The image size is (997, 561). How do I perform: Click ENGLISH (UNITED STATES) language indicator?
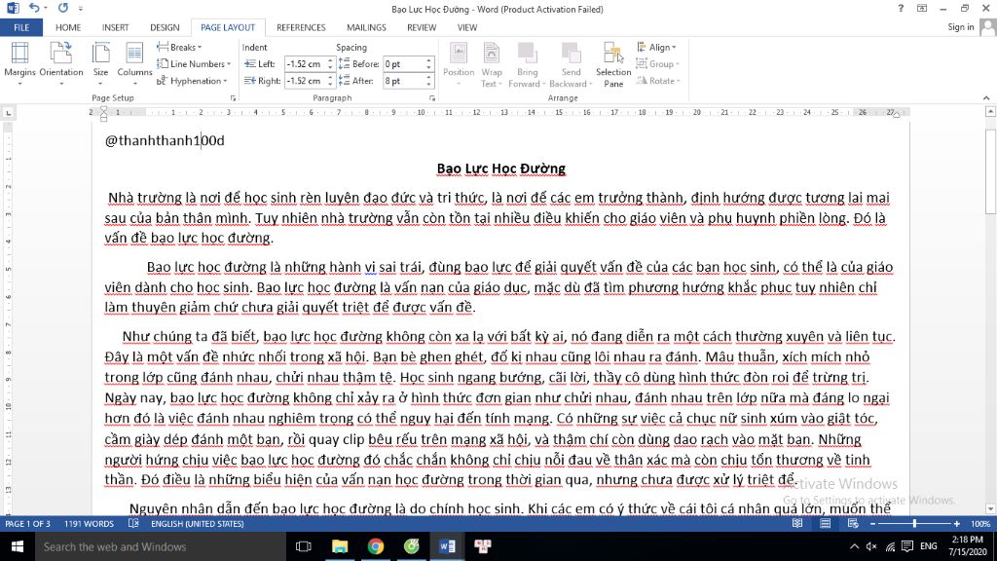coord(197,523)
